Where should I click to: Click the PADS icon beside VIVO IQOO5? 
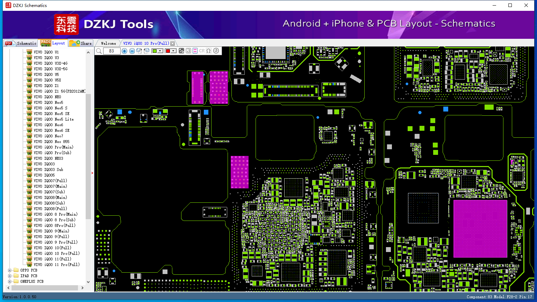[30, 175]
